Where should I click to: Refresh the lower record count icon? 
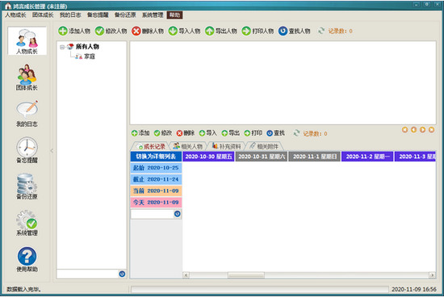click(x=296, y=133)
